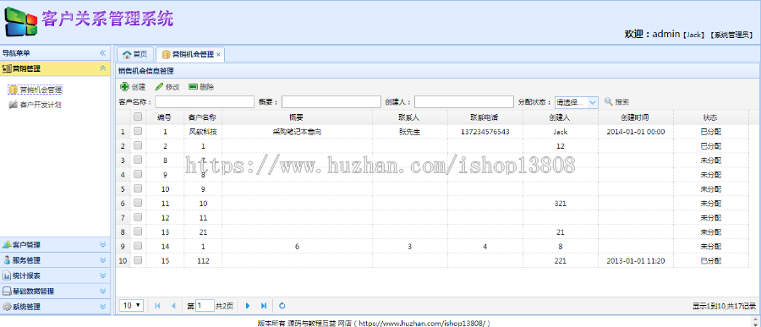
Task: Check the row for 风软科技
Action: (x=138, y=131)
